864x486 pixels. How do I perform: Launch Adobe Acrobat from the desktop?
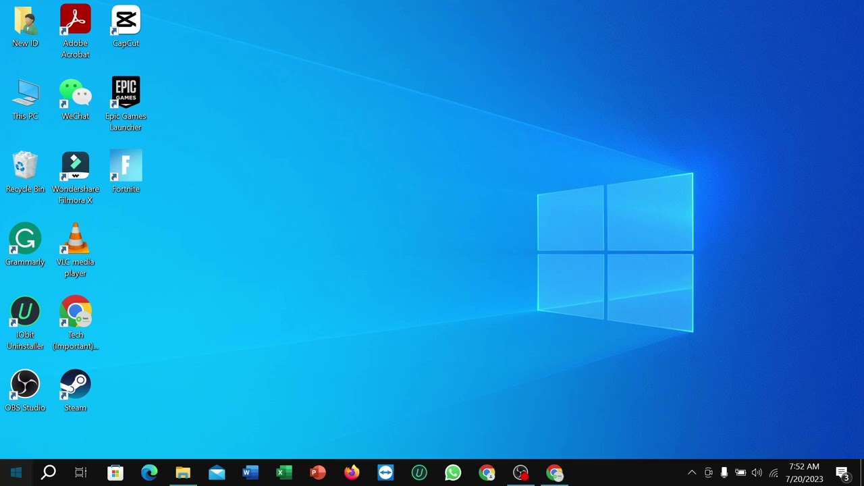tap(76, 31)
